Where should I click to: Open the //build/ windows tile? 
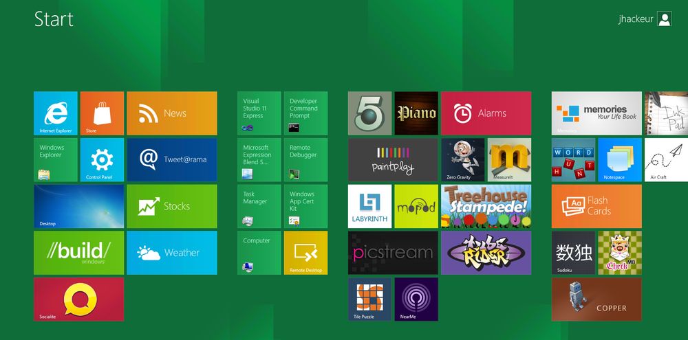[x=79, y=253]
